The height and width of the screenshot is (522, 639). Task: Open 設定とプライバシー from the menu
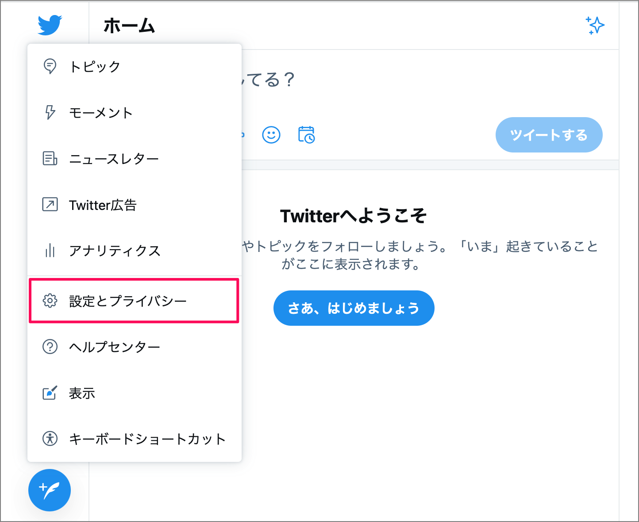[127, 301]
